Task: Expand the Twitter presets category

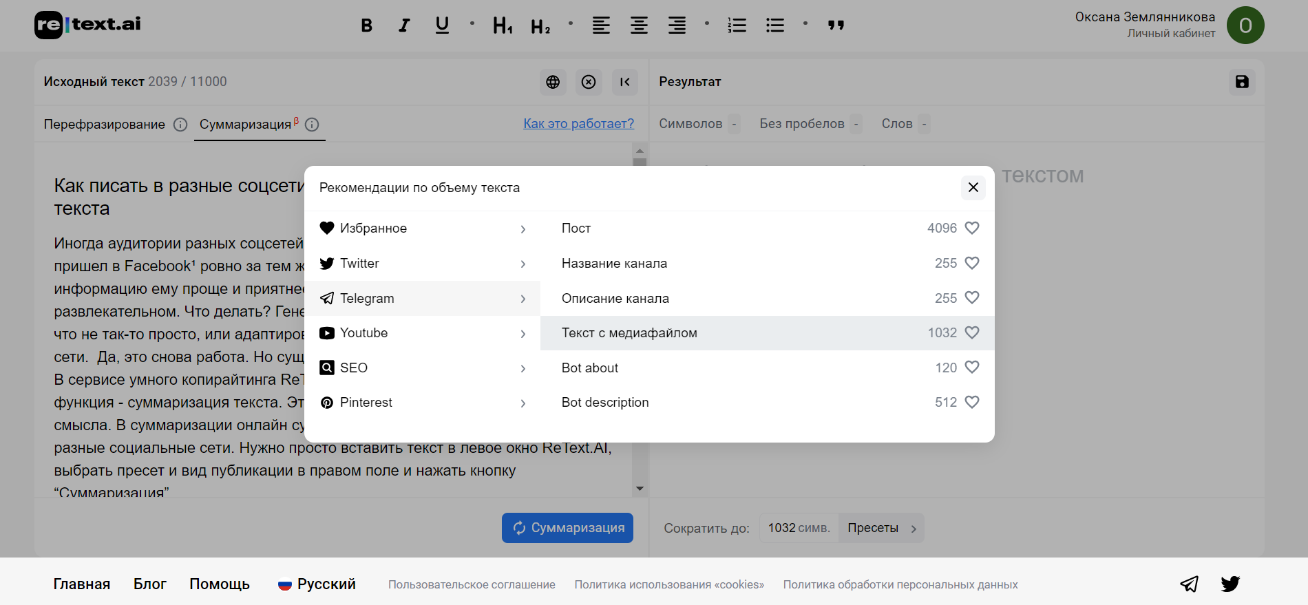Action: point(422,264)
